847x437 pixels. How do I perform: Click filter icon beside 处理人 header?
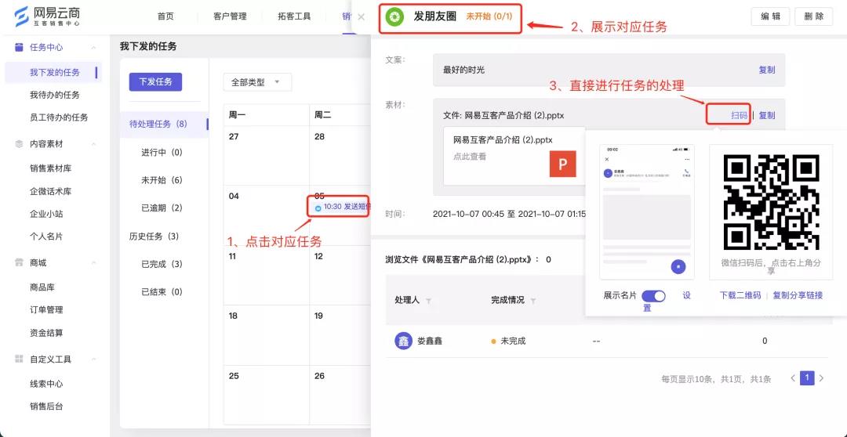(x=429, y=301)
